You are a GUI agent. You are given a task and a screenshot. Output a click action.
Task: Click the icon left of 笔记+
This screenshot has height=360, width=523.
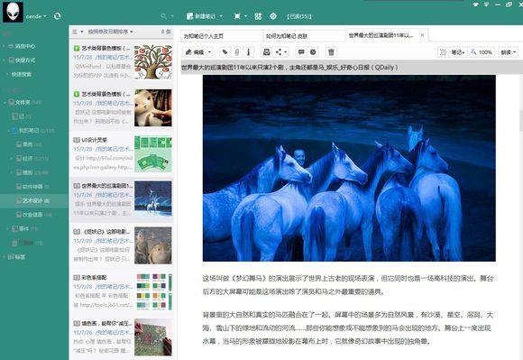tap(444, 52)
